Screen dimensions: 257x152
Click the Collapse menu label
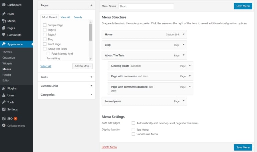[x=16, y=126]
